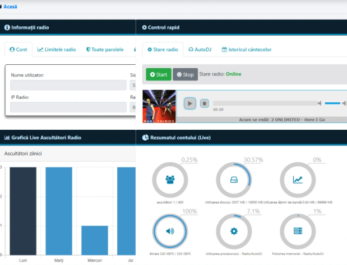Mute audio using the speaker icon
Screen dimensions: 347x265
tap(320, 103)
